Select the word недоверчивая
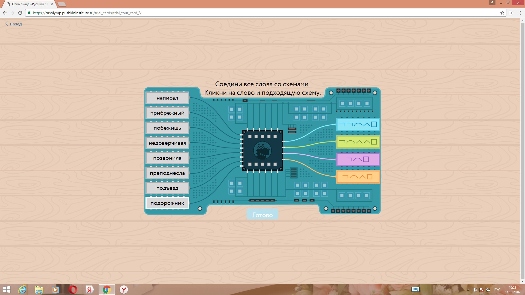Screen dimensions: 525x295 point(167,143)
